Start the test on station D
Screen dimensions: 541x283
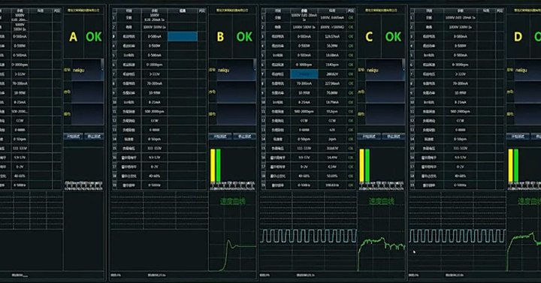tap(518, 137)
